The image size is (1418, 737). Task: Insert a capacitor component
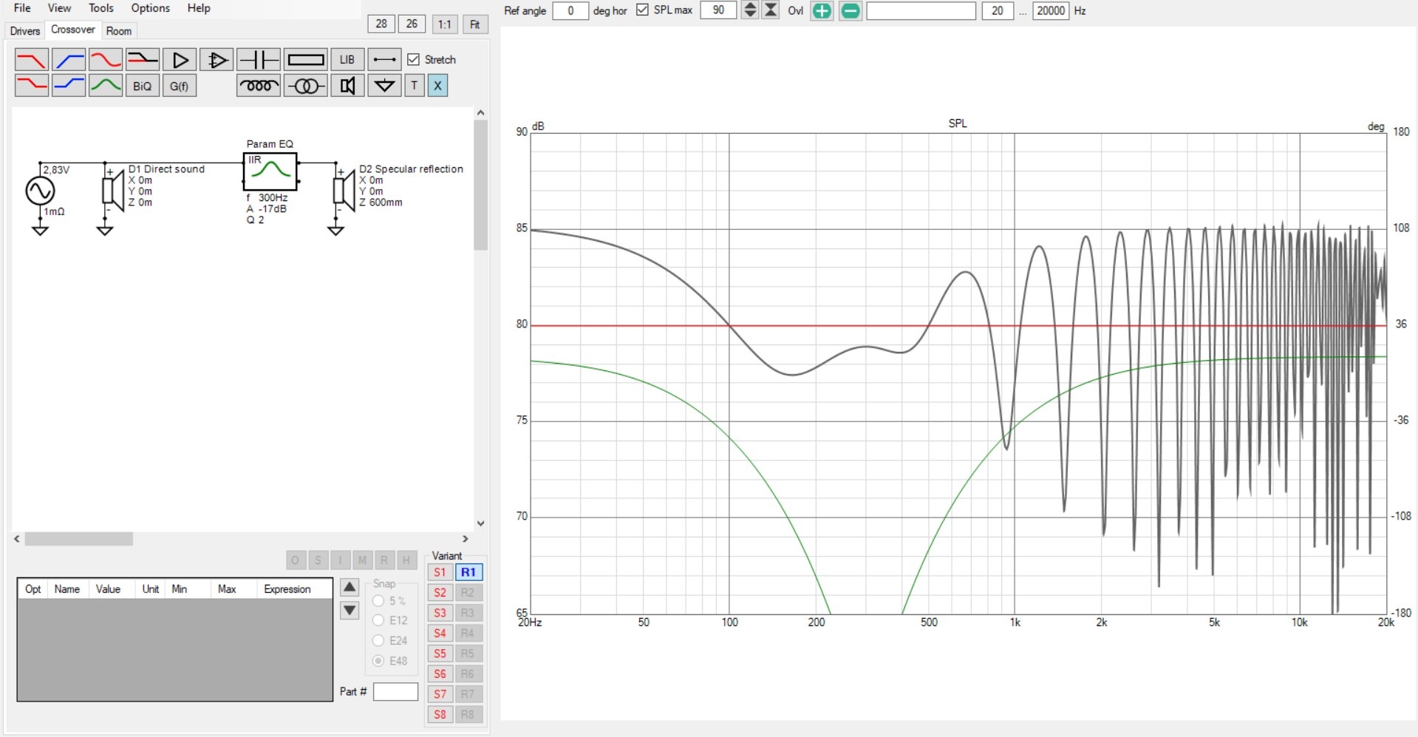coord(259,59)
